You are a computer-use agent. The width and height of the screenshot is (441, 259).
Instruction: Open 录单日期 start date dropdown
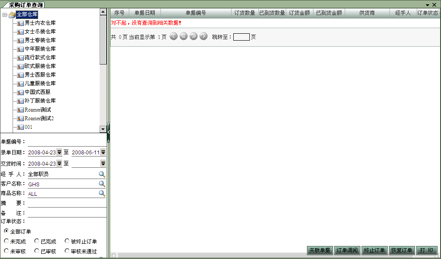(x=59, y=152)
